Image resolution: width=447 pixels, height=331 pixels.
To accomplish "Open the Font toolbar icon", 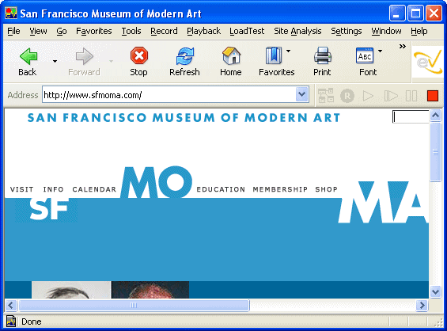I will tap(365, 55).
